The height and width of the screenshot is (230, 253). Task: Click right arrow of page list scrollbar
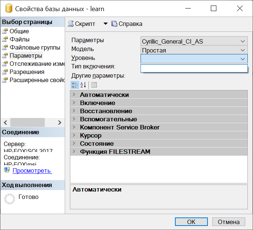(60, 123)
